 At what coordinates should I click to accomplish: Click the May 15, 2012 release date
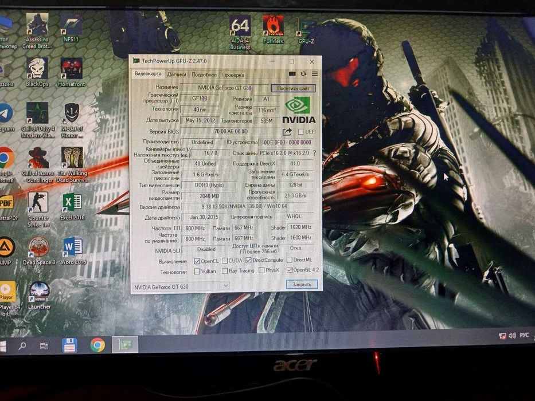pyautogui.click(x=200, y=120)
